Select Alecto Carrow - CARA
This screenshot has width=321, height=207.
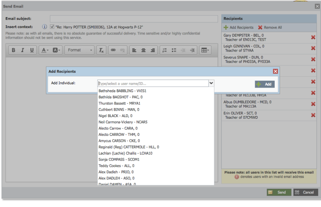(x=156, y=128)
